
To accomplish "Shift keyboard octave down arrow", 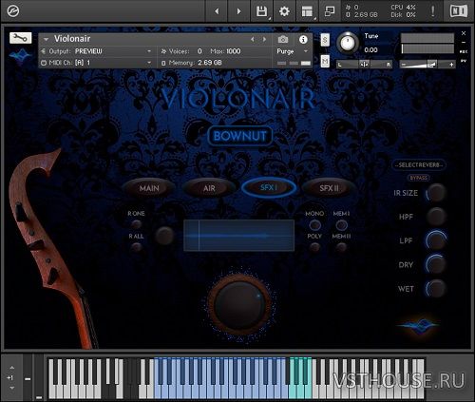I will pyautogui.click(x=11, y=388).
